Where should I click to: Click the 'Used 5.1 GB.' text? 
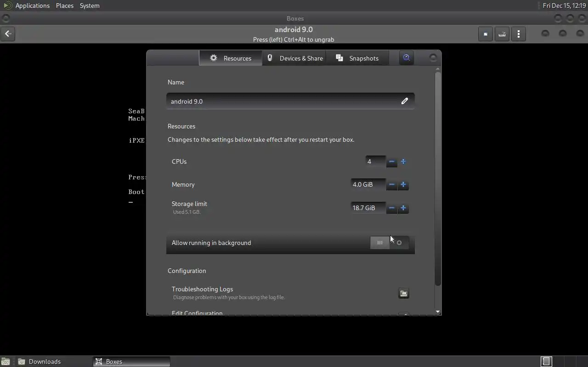click(x=187, y=212)
